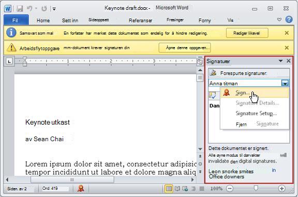The width and height of the screenshot is (298, 197).
Task: Click the vertical scroll down arrow
Action: (200, 149)
